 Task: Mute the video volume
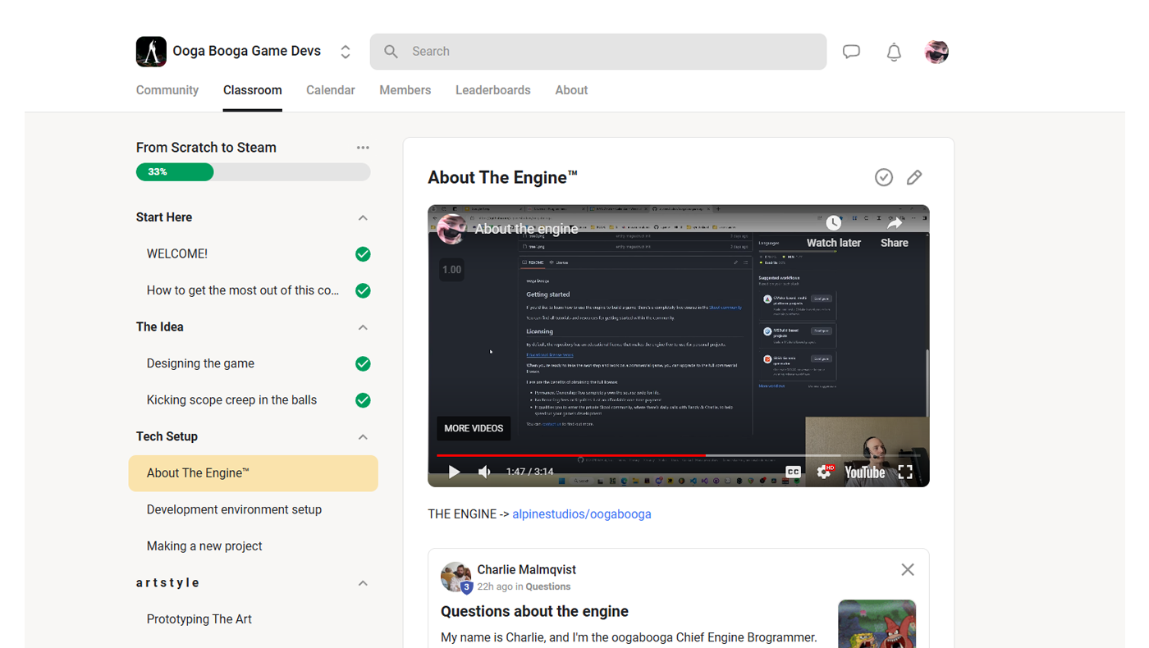point(485,472)
